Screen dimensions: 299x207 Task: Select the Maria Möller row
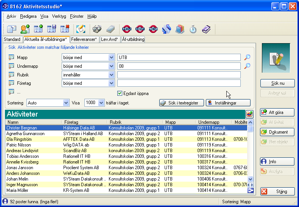pyautogui.click(x=126, y=190)
